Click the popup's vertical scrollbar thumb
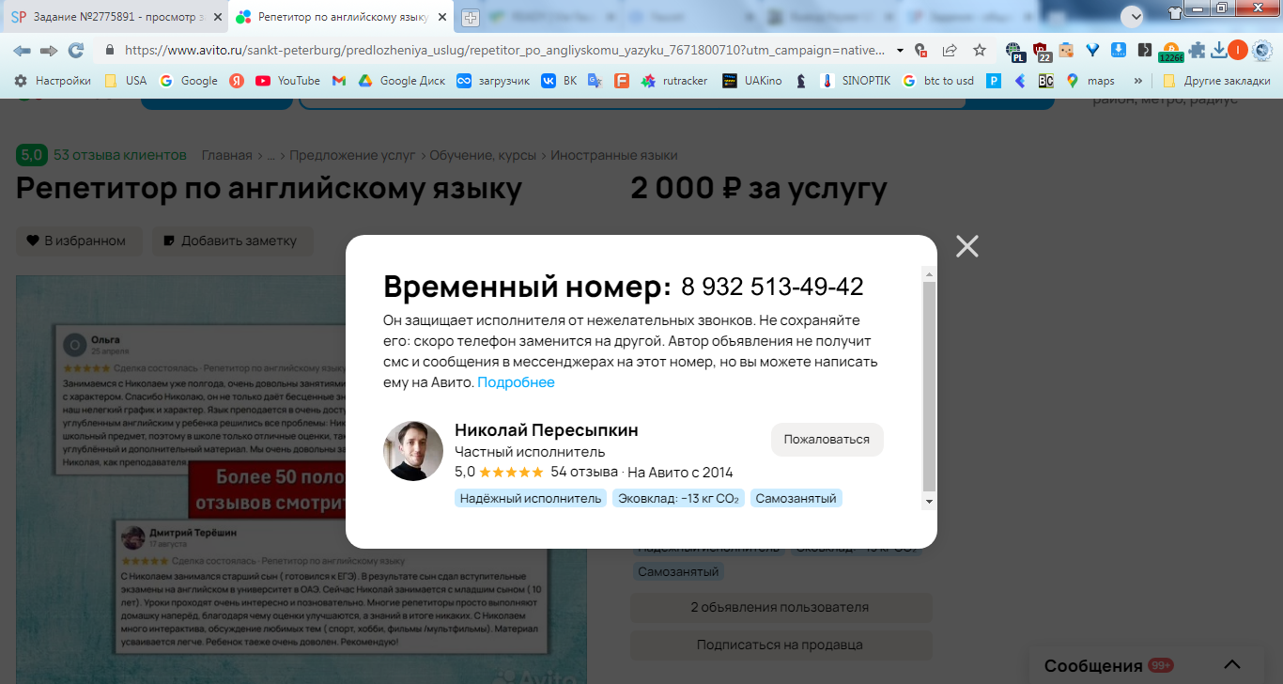Screen dimensions: 1283x684 (929, 386)
